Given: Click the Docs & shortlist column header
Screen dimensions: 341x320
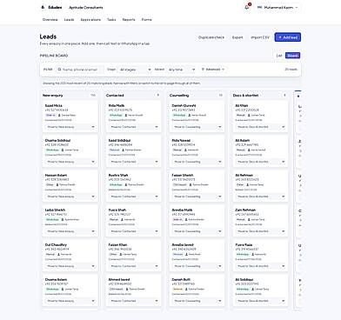Looking at the screenshot, I should 245,96.
